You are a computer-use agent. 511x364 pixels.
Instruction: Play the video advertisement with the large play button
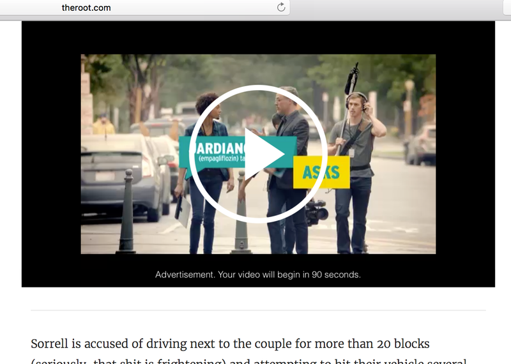click(258, 154)
